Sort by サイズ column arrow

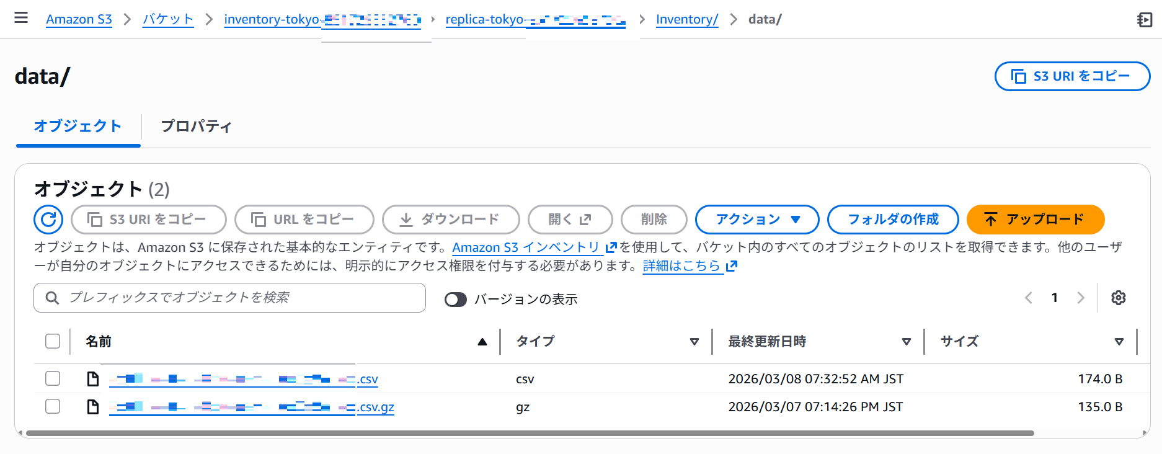1119,342
